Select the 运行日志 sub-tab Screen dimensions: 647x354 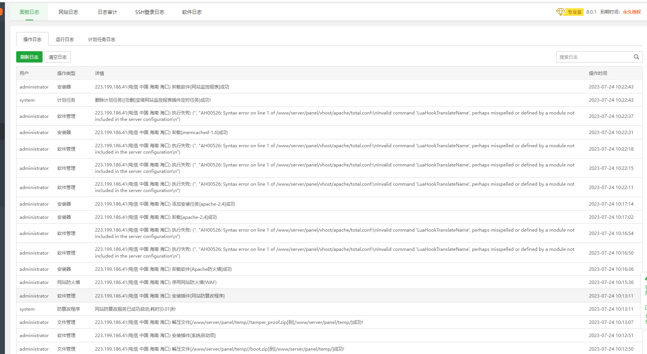point(65,39)
